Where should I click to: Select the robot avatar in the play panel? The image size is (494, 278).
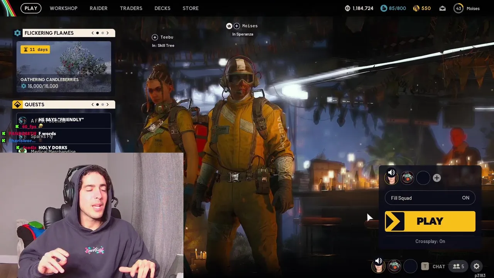point(407,178)
